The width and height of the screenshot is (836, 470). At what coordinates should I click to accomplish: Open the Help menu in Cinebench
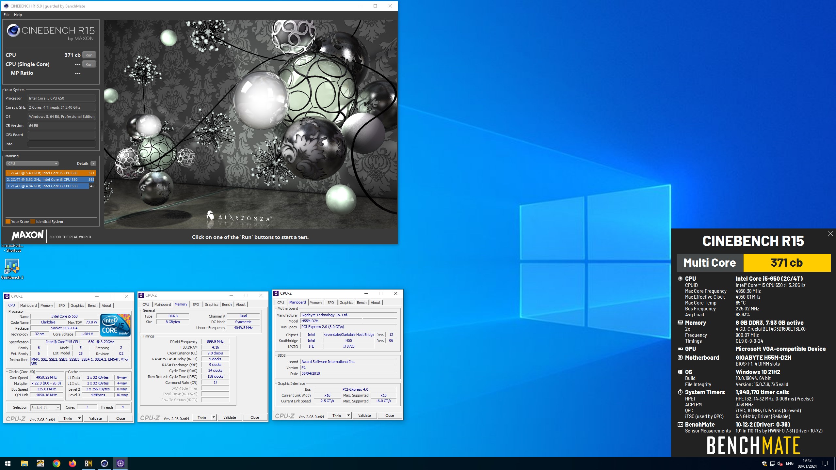point(18,15)
